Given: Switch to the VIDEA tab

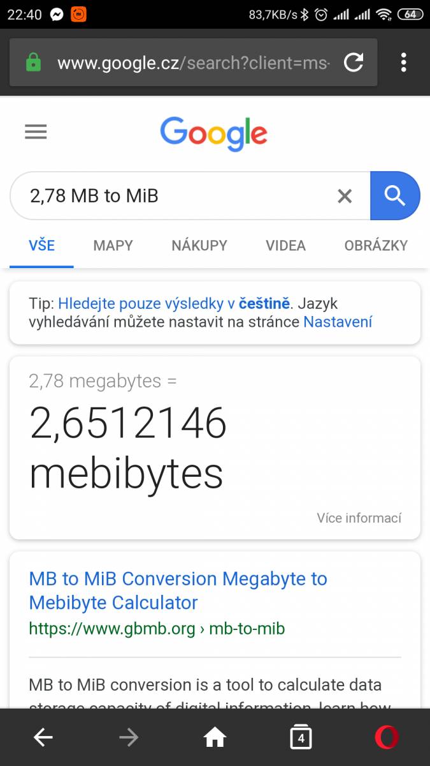Looking at the screenshot, I should pyautogui.click(x=285, y=245).
